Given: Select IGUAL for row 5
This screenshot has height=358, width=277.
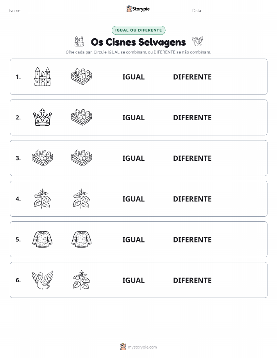Looking at the screenshot, I should pyautogui.click(x=134, y=239).
